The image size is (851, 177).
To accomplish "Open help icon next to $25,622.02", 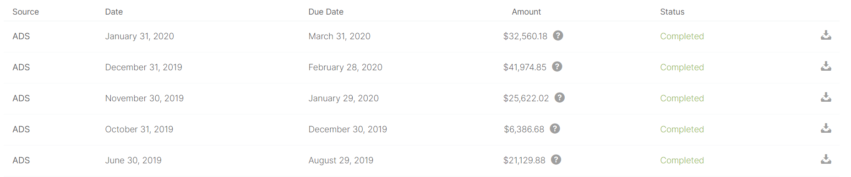I will [560, 98].
